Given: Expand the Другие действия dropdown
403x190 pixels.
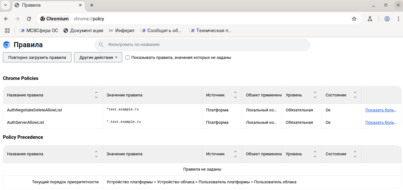Looking at the screenshot, I should (98, 58).
